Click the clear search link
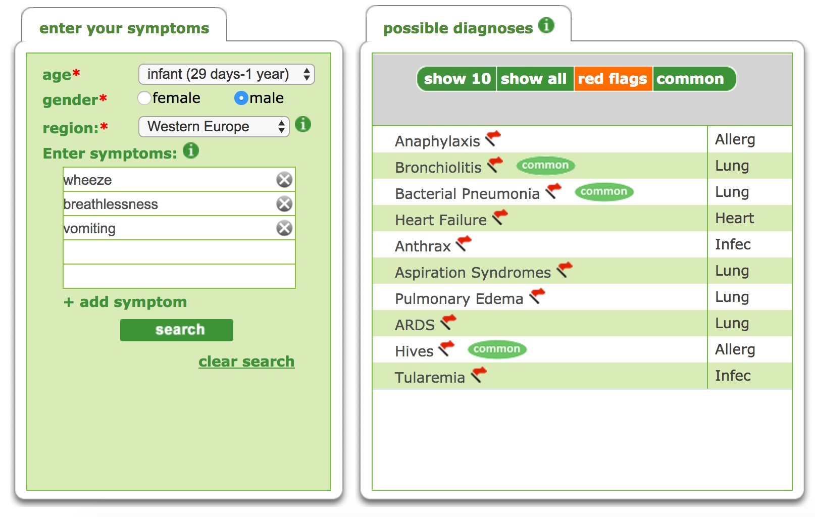815x517 pixels. pyautogui.click(x=246, y=361)
